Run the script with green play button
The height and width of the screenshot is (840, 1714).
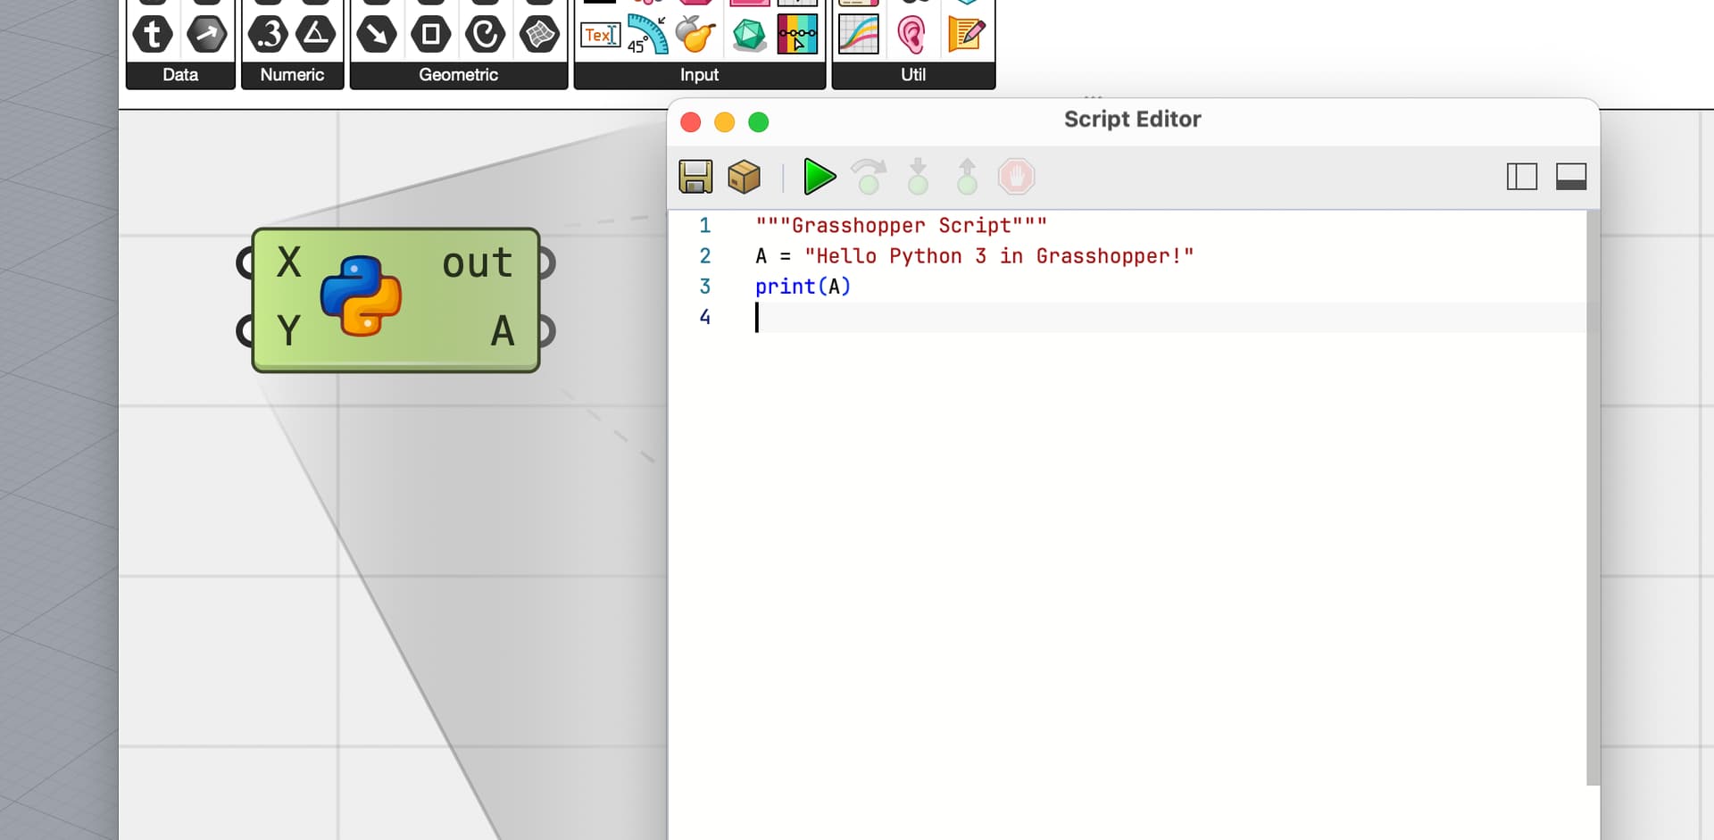[820, 177]
